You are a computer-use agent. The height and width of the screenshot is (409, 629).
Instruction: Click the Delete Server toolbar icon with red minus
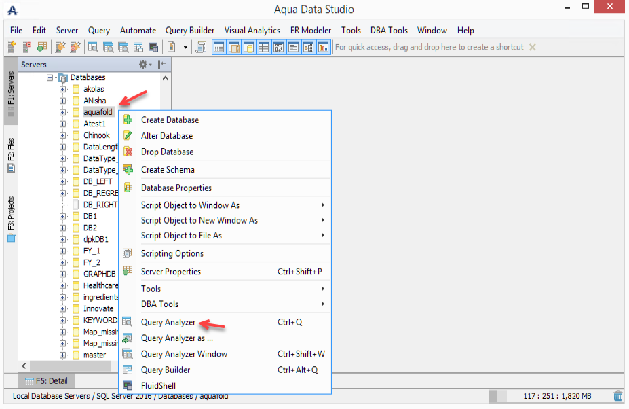pyautogui.click(x=27, y=47)
